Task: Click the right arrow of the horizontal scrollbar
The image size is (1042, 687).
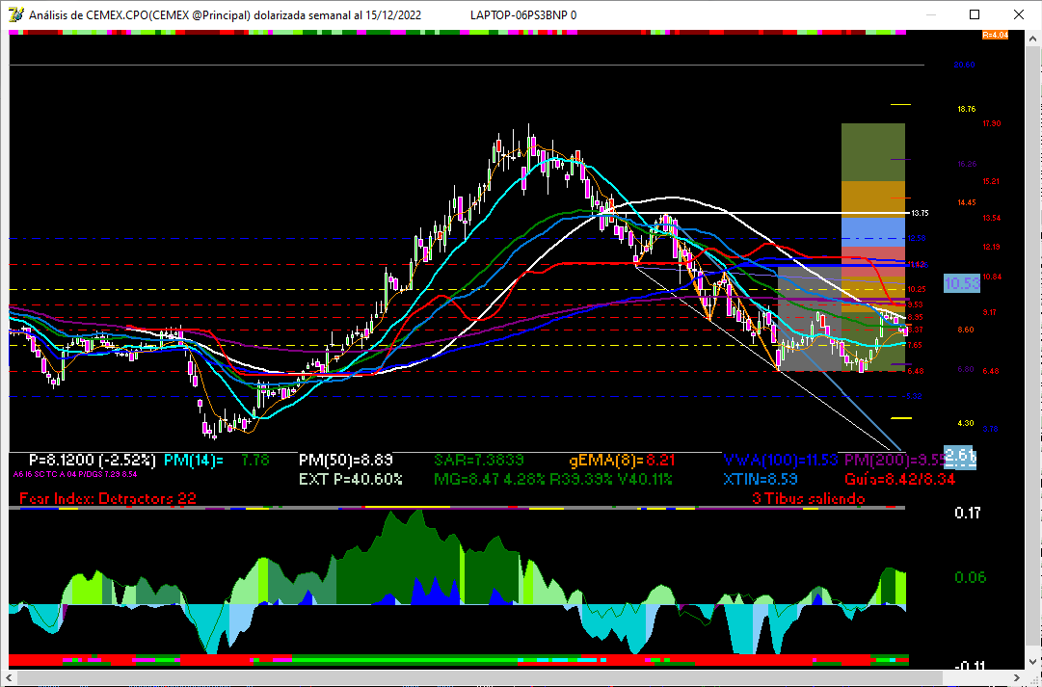Action: 1017,677
